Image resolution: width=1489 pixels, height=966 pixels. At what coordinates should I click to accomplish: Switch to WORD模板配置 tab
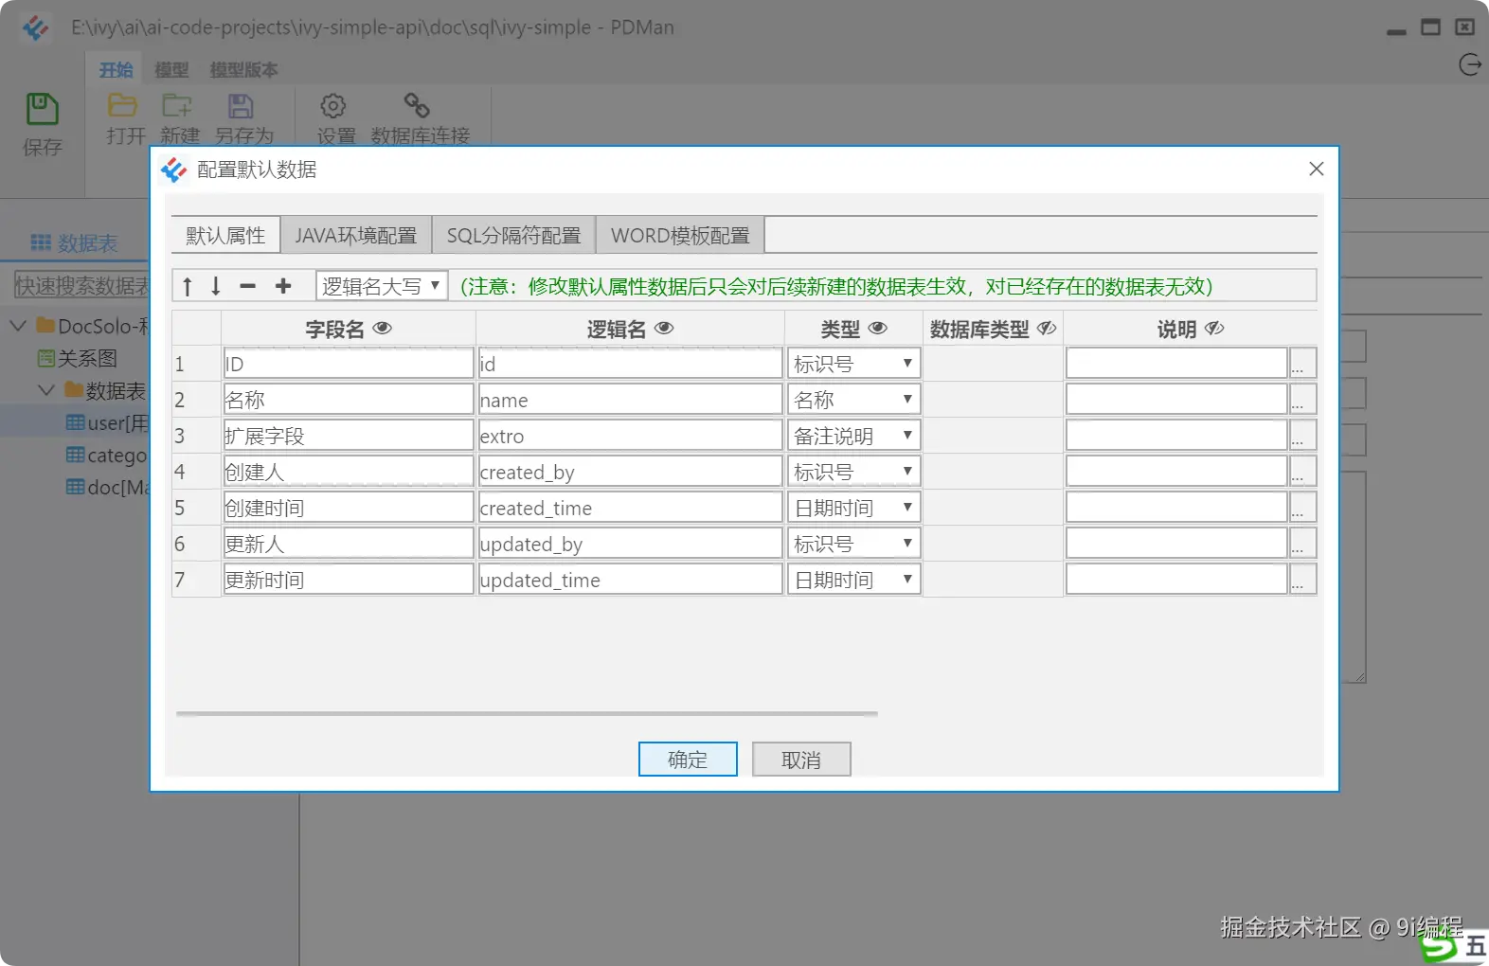pyautogui.click(x=680, y=235)
